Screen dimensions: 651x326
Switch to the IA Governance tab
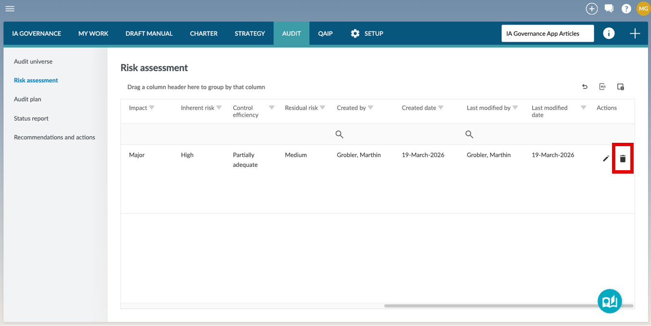click(37, 34)
